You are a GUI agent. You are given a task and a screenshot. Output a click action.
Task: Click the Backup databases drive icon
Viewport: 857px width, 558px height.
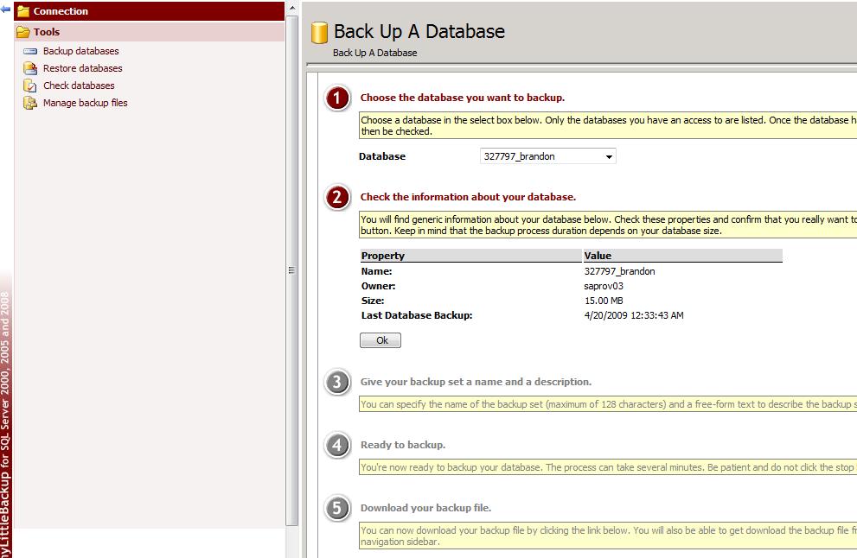click(x=30, y=51)
